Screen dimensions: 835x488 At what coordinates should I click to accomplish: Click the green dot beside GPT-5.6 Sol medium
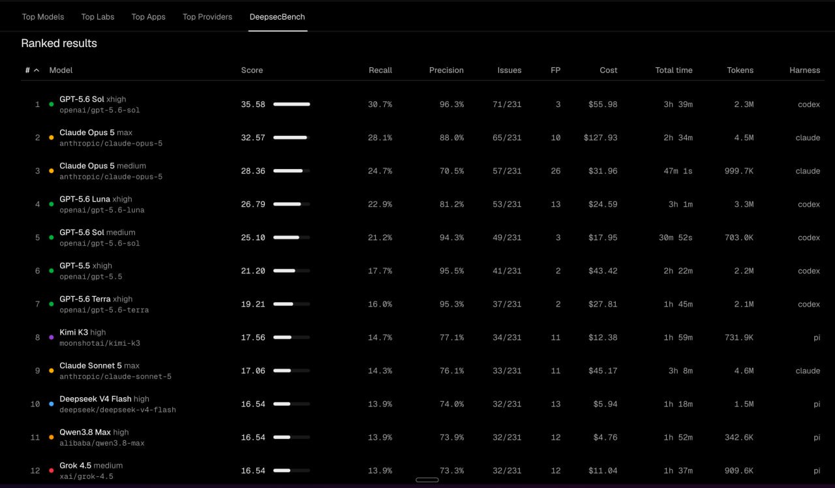[x=52, y=237]
